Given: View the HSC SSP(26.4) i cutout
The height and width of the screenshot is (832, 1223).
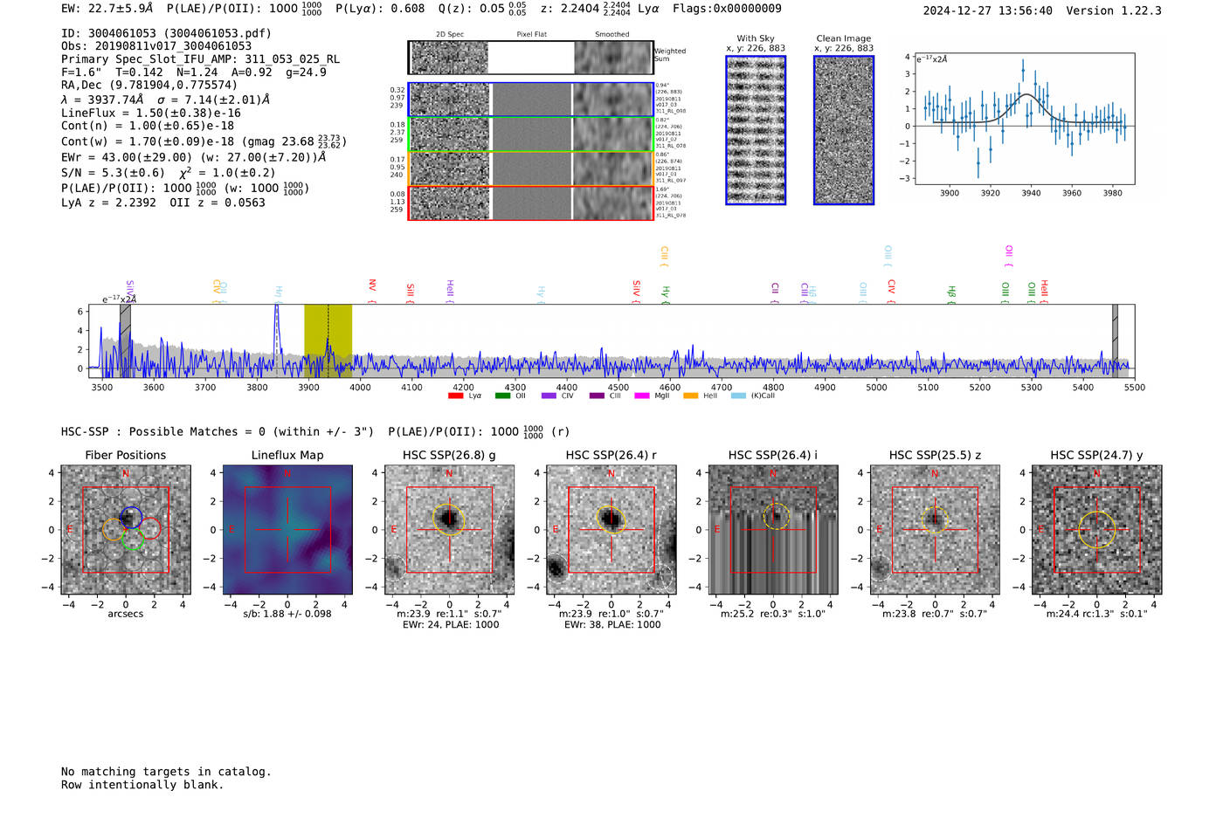Looking at the screenshot, I should pyautogui.click(x=773, y=530).
